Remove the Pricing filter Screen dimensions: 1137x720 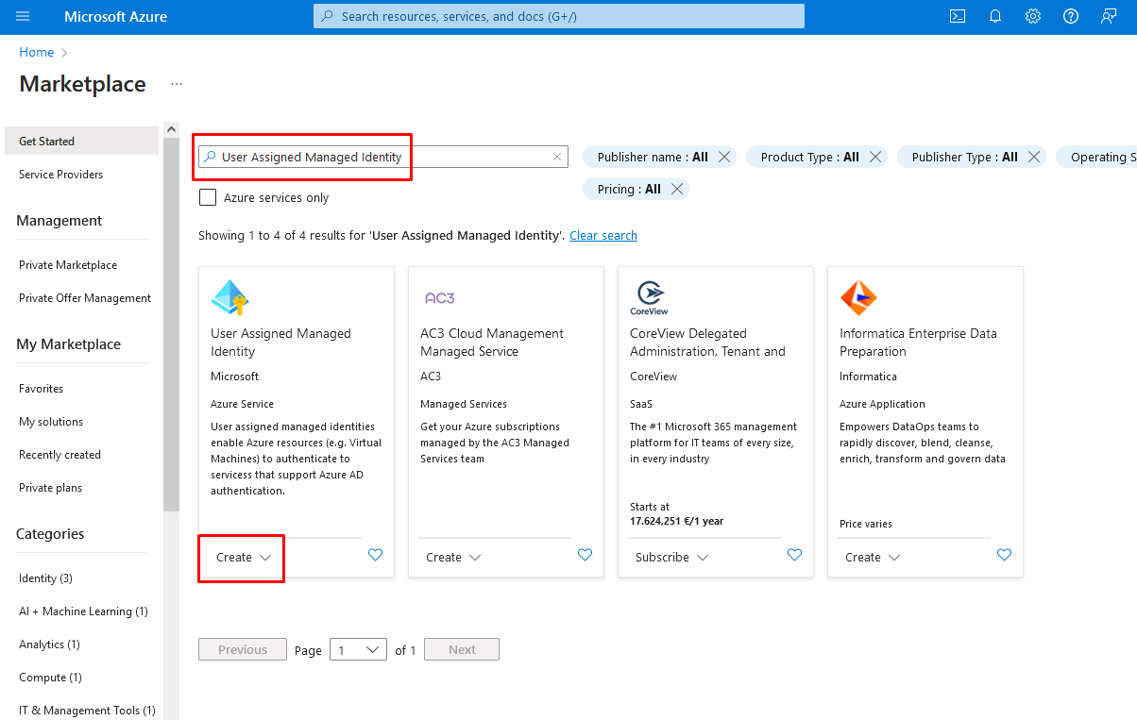click(x=677, y=189)
